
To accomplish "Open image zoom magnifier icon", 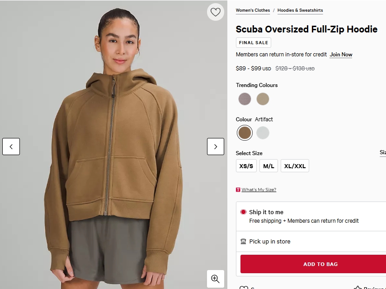I will (x=216, y=279).
